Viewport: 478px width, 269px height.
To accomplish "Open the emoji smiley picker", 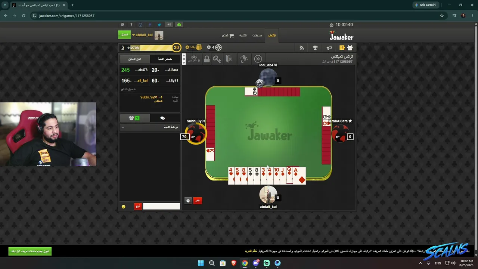I will click(124, 207).
